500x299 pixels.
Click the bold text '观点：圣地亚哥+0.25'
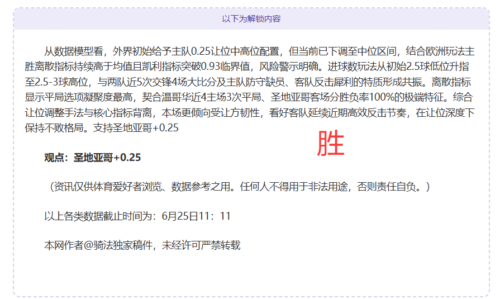(x=93, y=158)
